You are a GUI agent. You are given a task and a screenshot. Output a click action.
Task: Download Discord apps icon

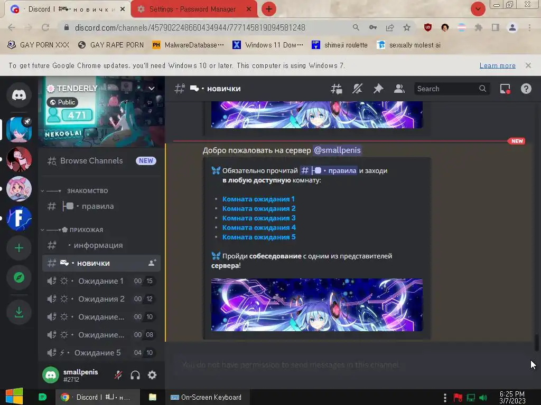19,312
